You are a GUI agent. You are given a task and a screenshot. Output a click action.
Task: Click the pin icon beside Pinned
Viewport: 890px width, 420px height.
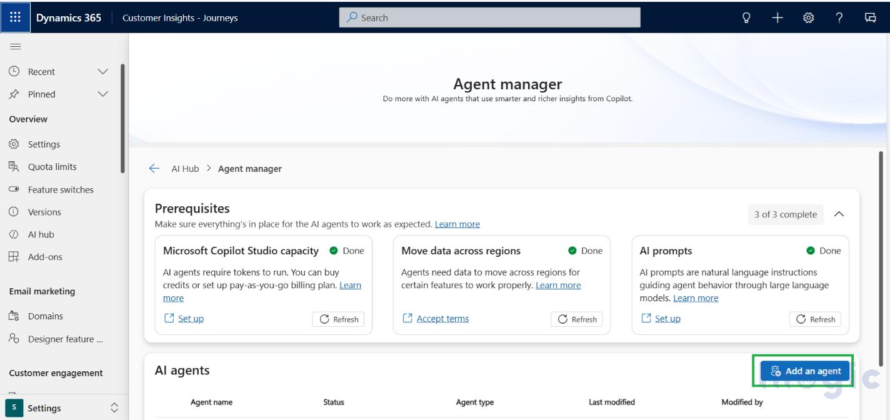click(14, 94)
